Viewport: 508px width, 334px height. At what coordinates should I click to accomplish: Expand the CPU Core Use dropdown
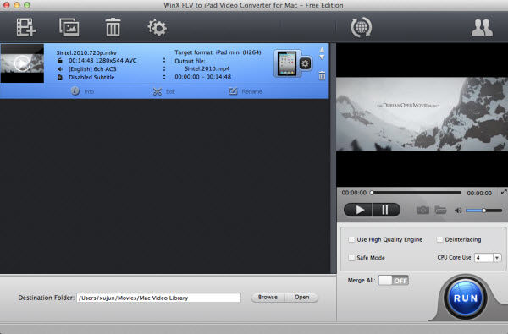497,258
